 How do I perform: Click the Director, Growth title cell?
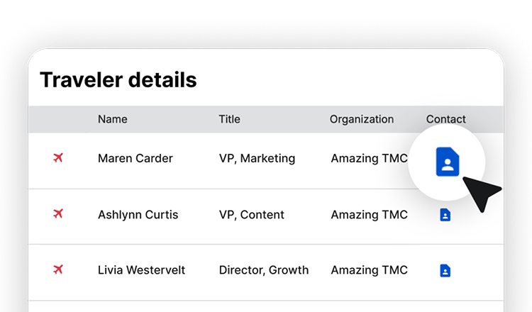point(264,270)
